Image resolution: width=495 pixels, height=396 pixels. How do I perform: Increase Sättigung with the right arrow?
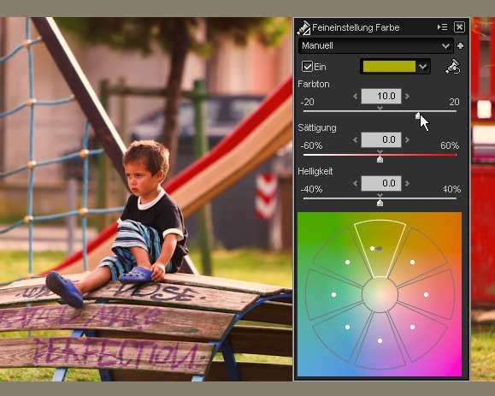point(407,139)
